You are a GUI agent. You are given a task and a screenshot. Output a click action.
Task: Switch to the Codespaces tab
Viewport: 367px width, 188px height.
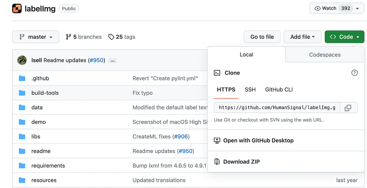click(x=325, y=55)
